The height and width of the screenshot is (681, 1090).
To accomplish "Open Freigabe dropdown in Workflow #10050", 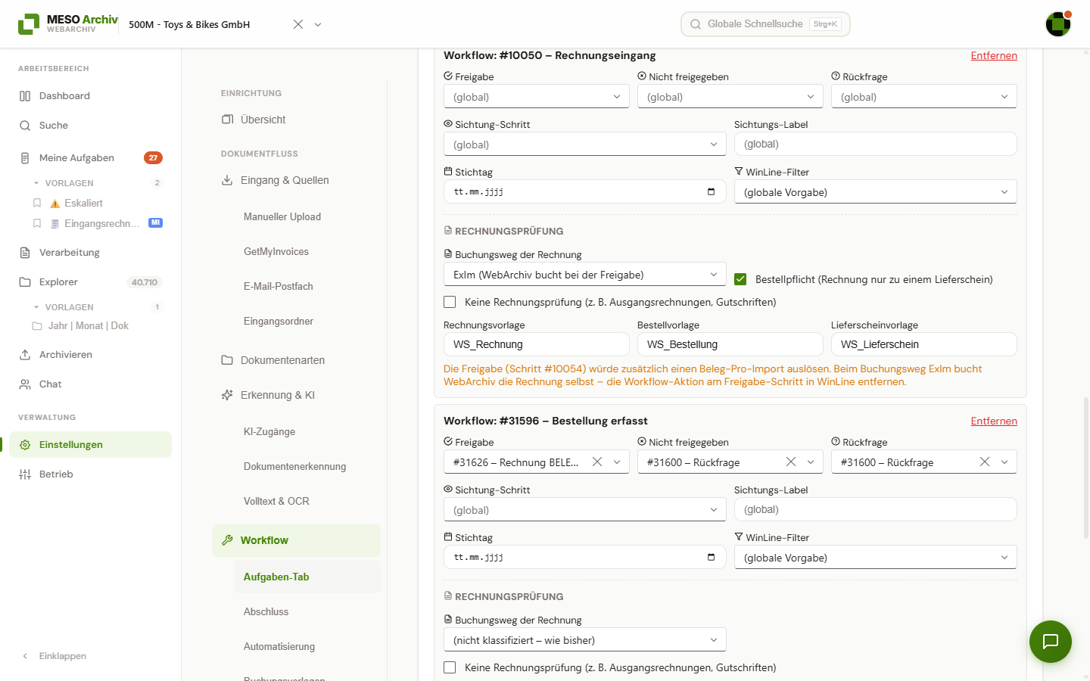I will click(x=537, y=97).
